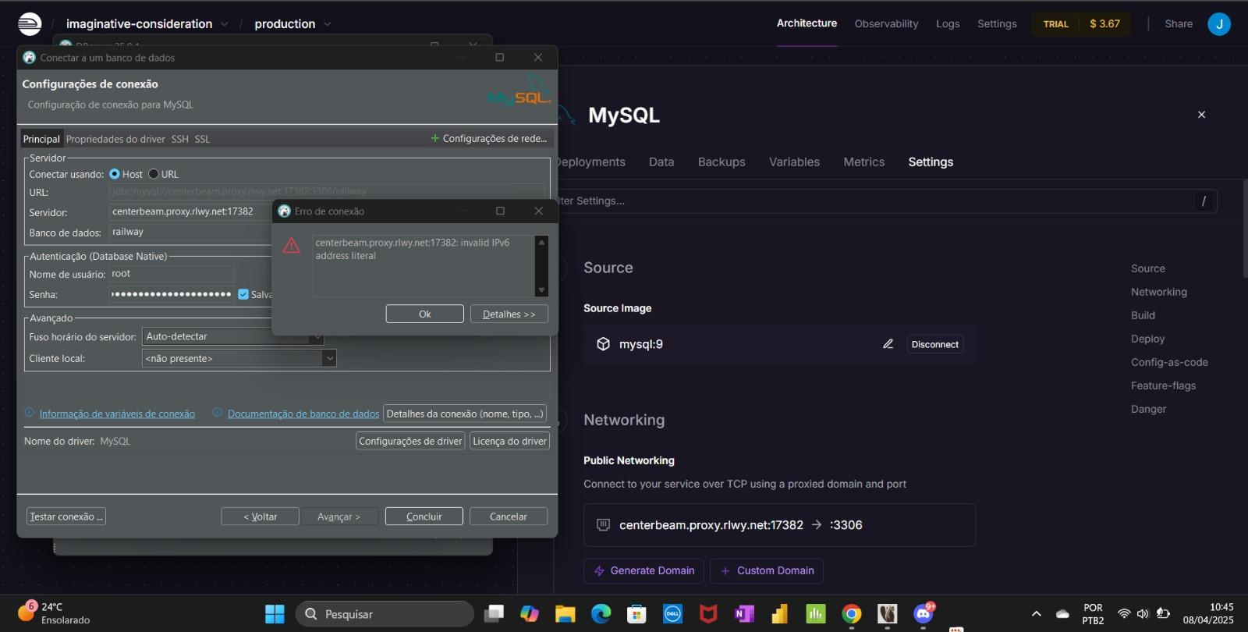
Task: Show hidden system tray icons
Action: [x=1036, y=614]
